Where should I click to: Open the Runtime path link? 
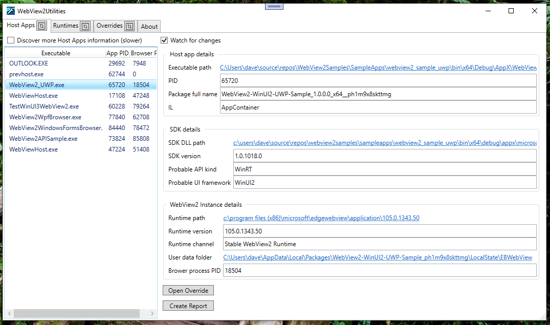click(x=321, y=218)
